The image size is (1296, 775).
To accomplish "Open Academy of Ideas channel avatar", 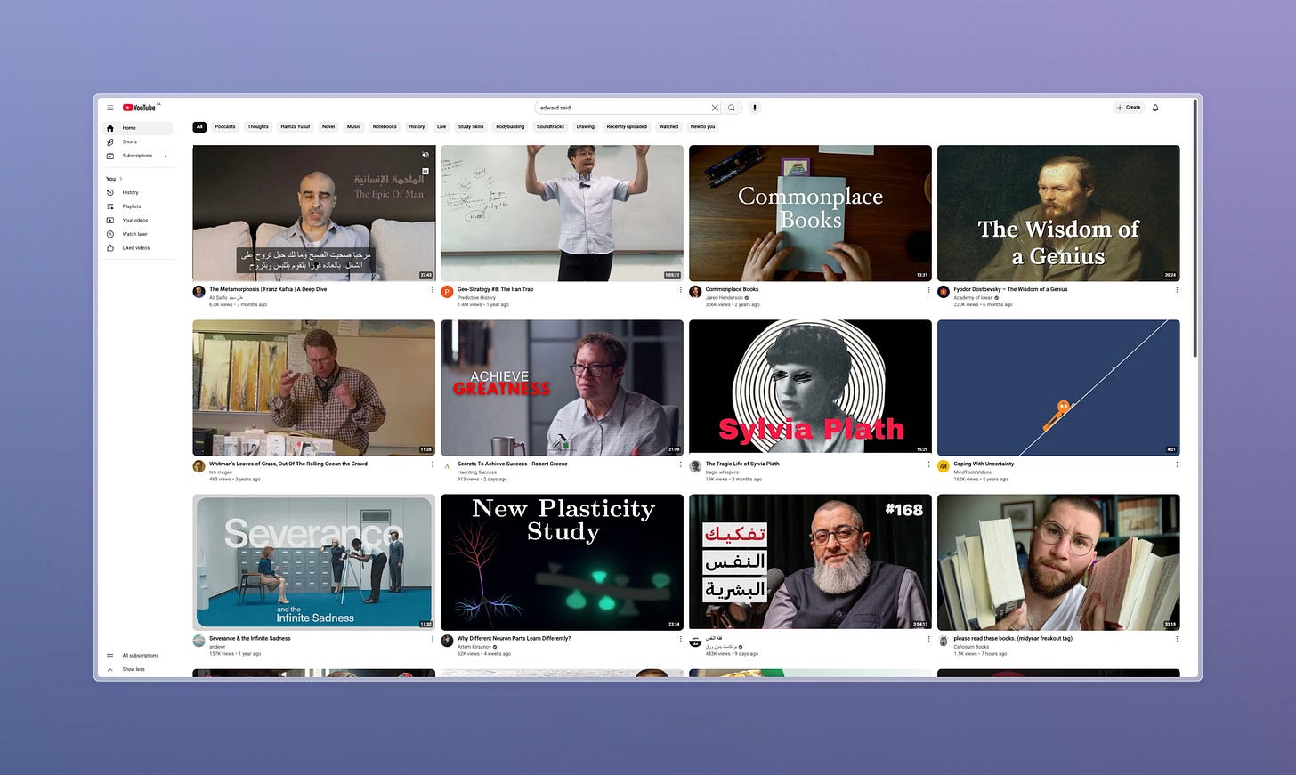I will pos(944,292).
